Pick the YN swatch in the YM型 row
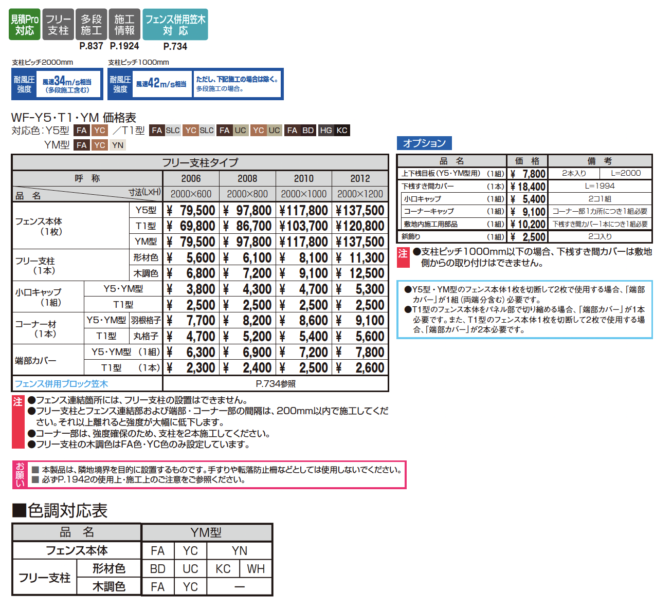This screenshot has height=611, width=672. [x=118, y=145]
